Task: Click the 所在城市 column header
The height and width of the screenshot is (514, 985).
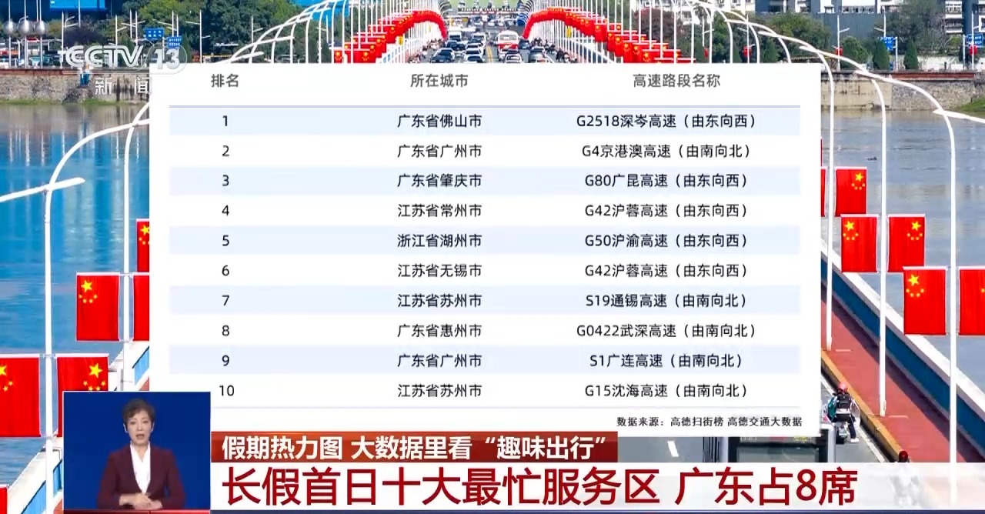Action: coord(439,81)
